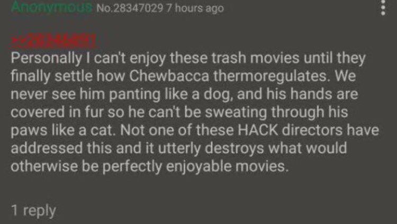Click the word otherwise in the last line
The width and height of the screenshot is (397, 224).
(x=44, y=166)
